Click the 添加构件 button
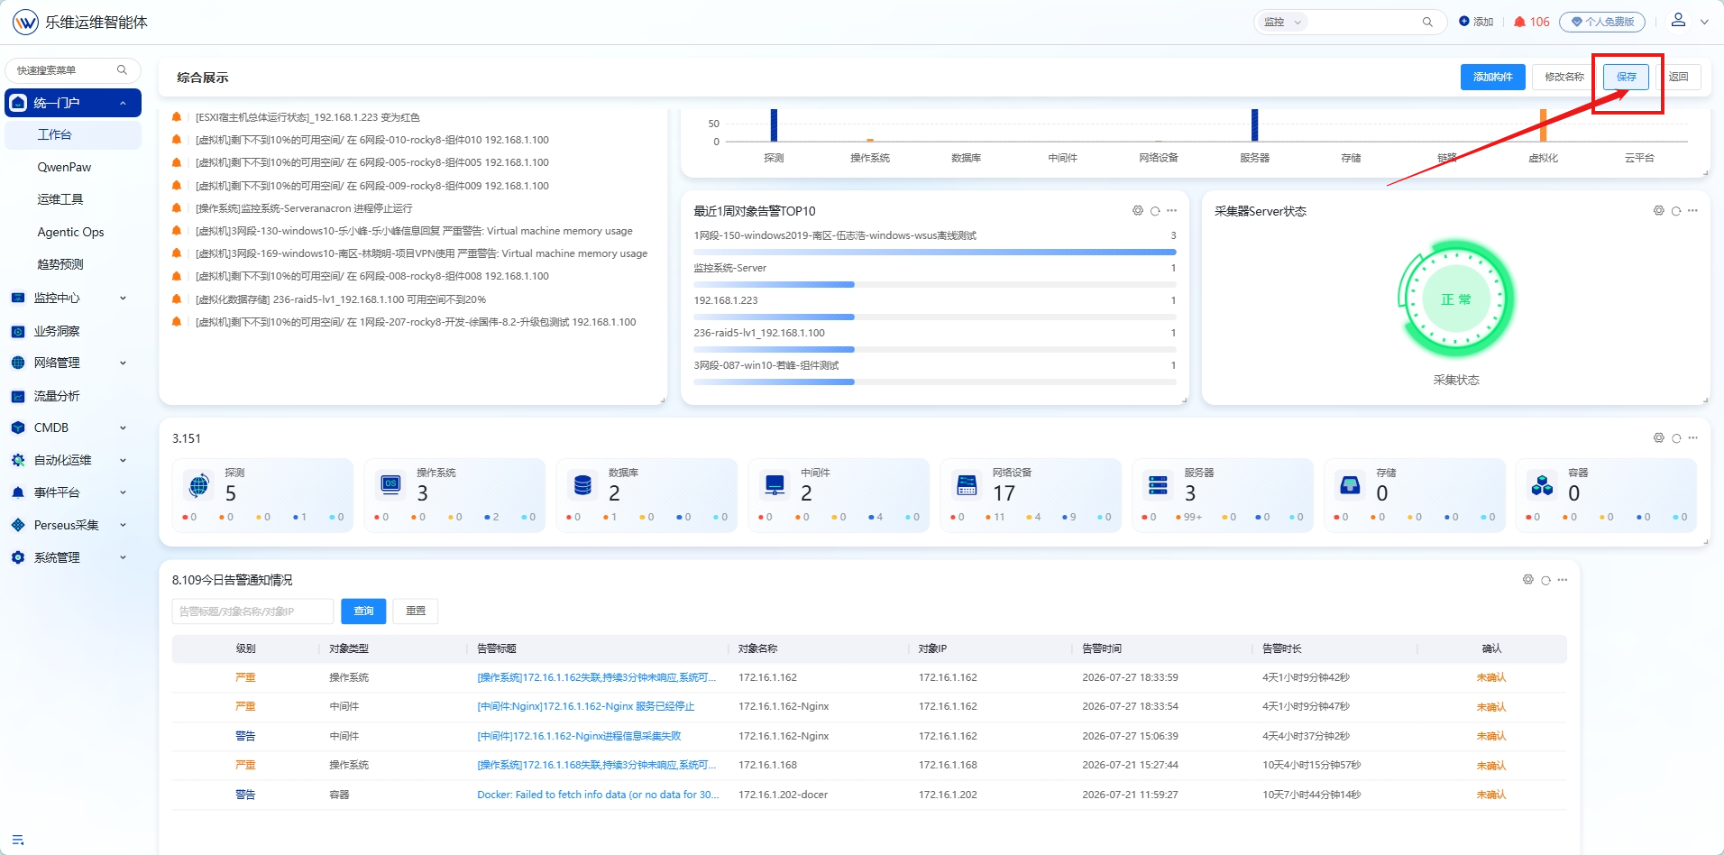 coord(1493,77)
